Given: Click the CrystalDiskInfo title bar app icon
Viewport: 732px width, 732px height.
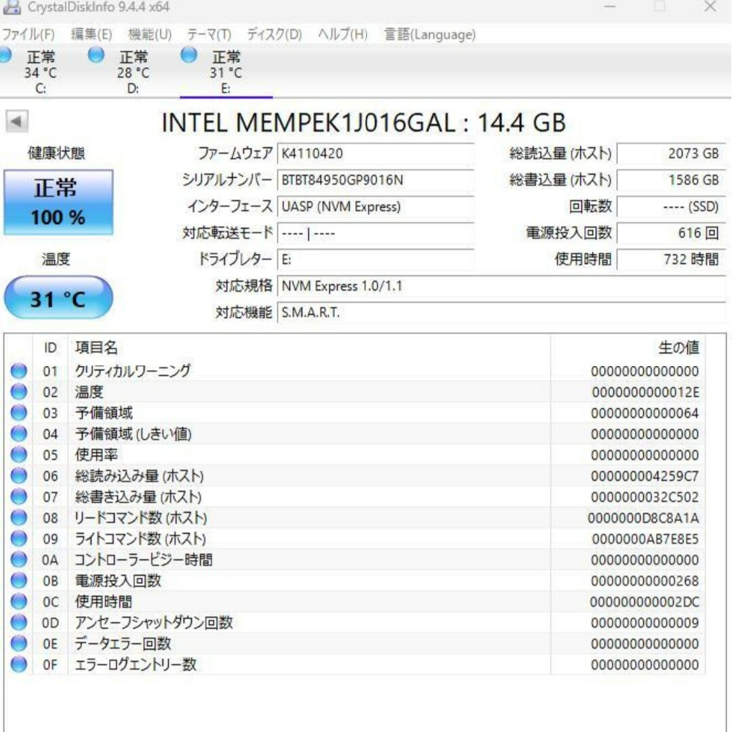Looking at the screenshot, I should [12, 7].
